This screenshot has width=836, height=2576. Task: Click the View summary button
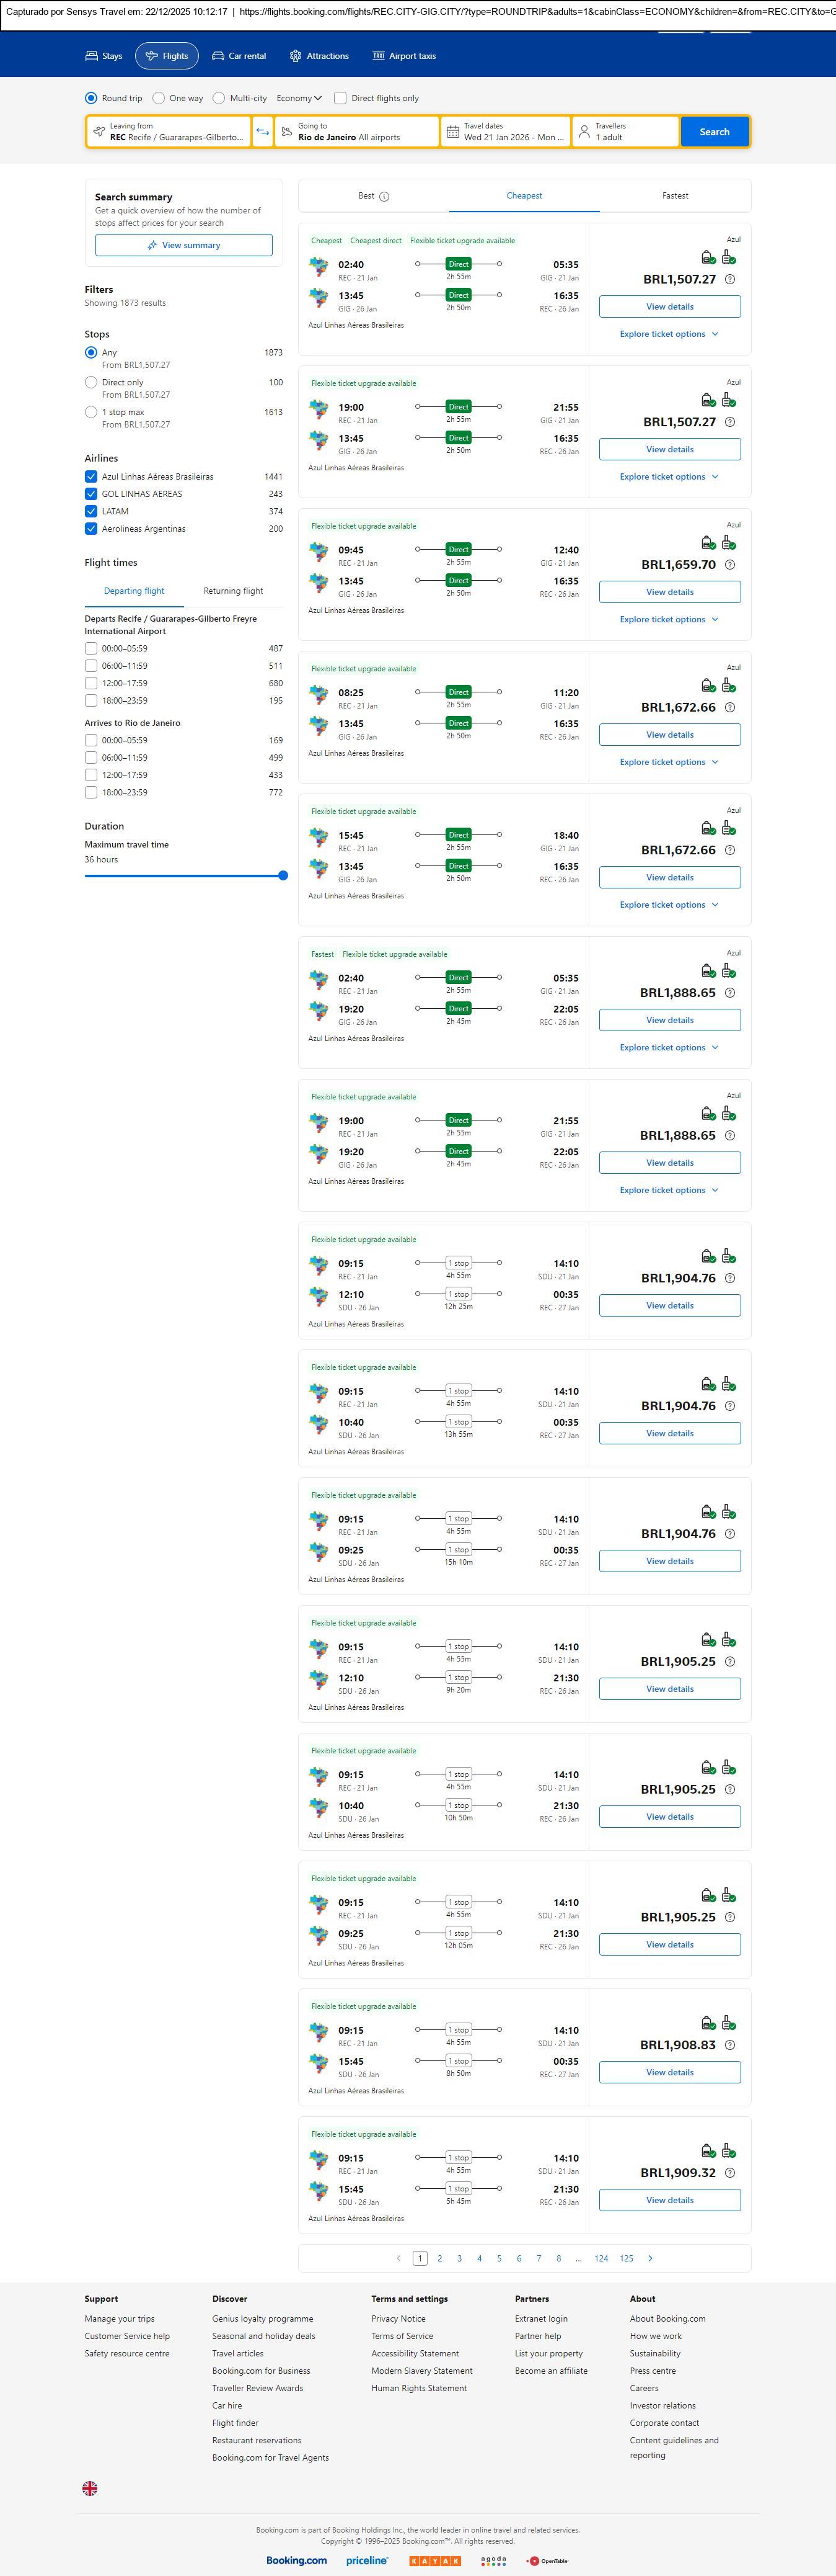[184, 245]
